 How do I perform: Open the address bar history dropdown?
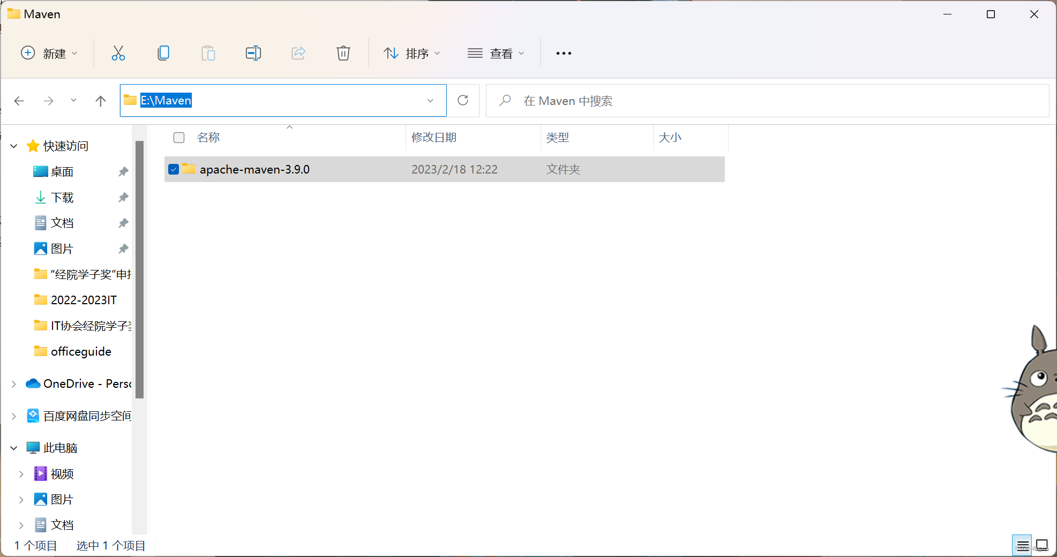[x=430, y=101]
